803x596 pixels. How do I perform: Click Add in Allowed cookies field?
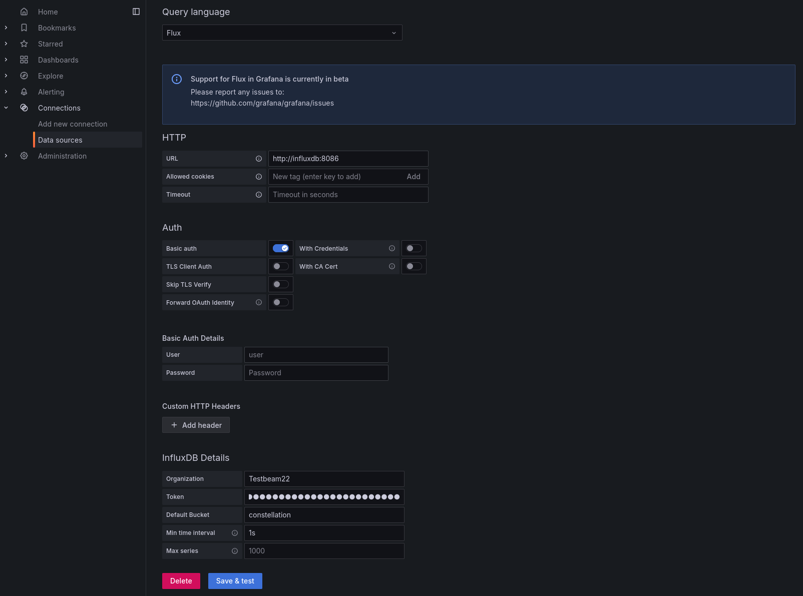(414, 177)
